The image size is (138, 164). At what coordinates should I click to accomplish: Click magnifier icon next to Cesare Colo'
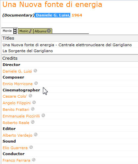[x=30, y=96]
